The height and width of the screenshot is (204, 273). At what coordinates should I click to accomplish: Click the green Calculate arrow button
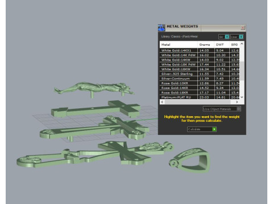(x=214, y=129)
